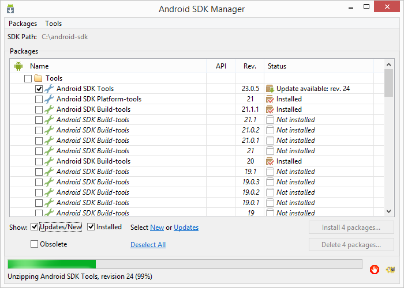Uncheck the Android SDK Tools checkbox
Screen dimensions: 404x288
[x=39, y=89]
